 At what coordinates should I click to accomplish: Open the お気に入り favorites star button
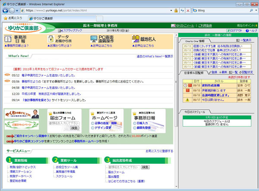pos(13,18)
